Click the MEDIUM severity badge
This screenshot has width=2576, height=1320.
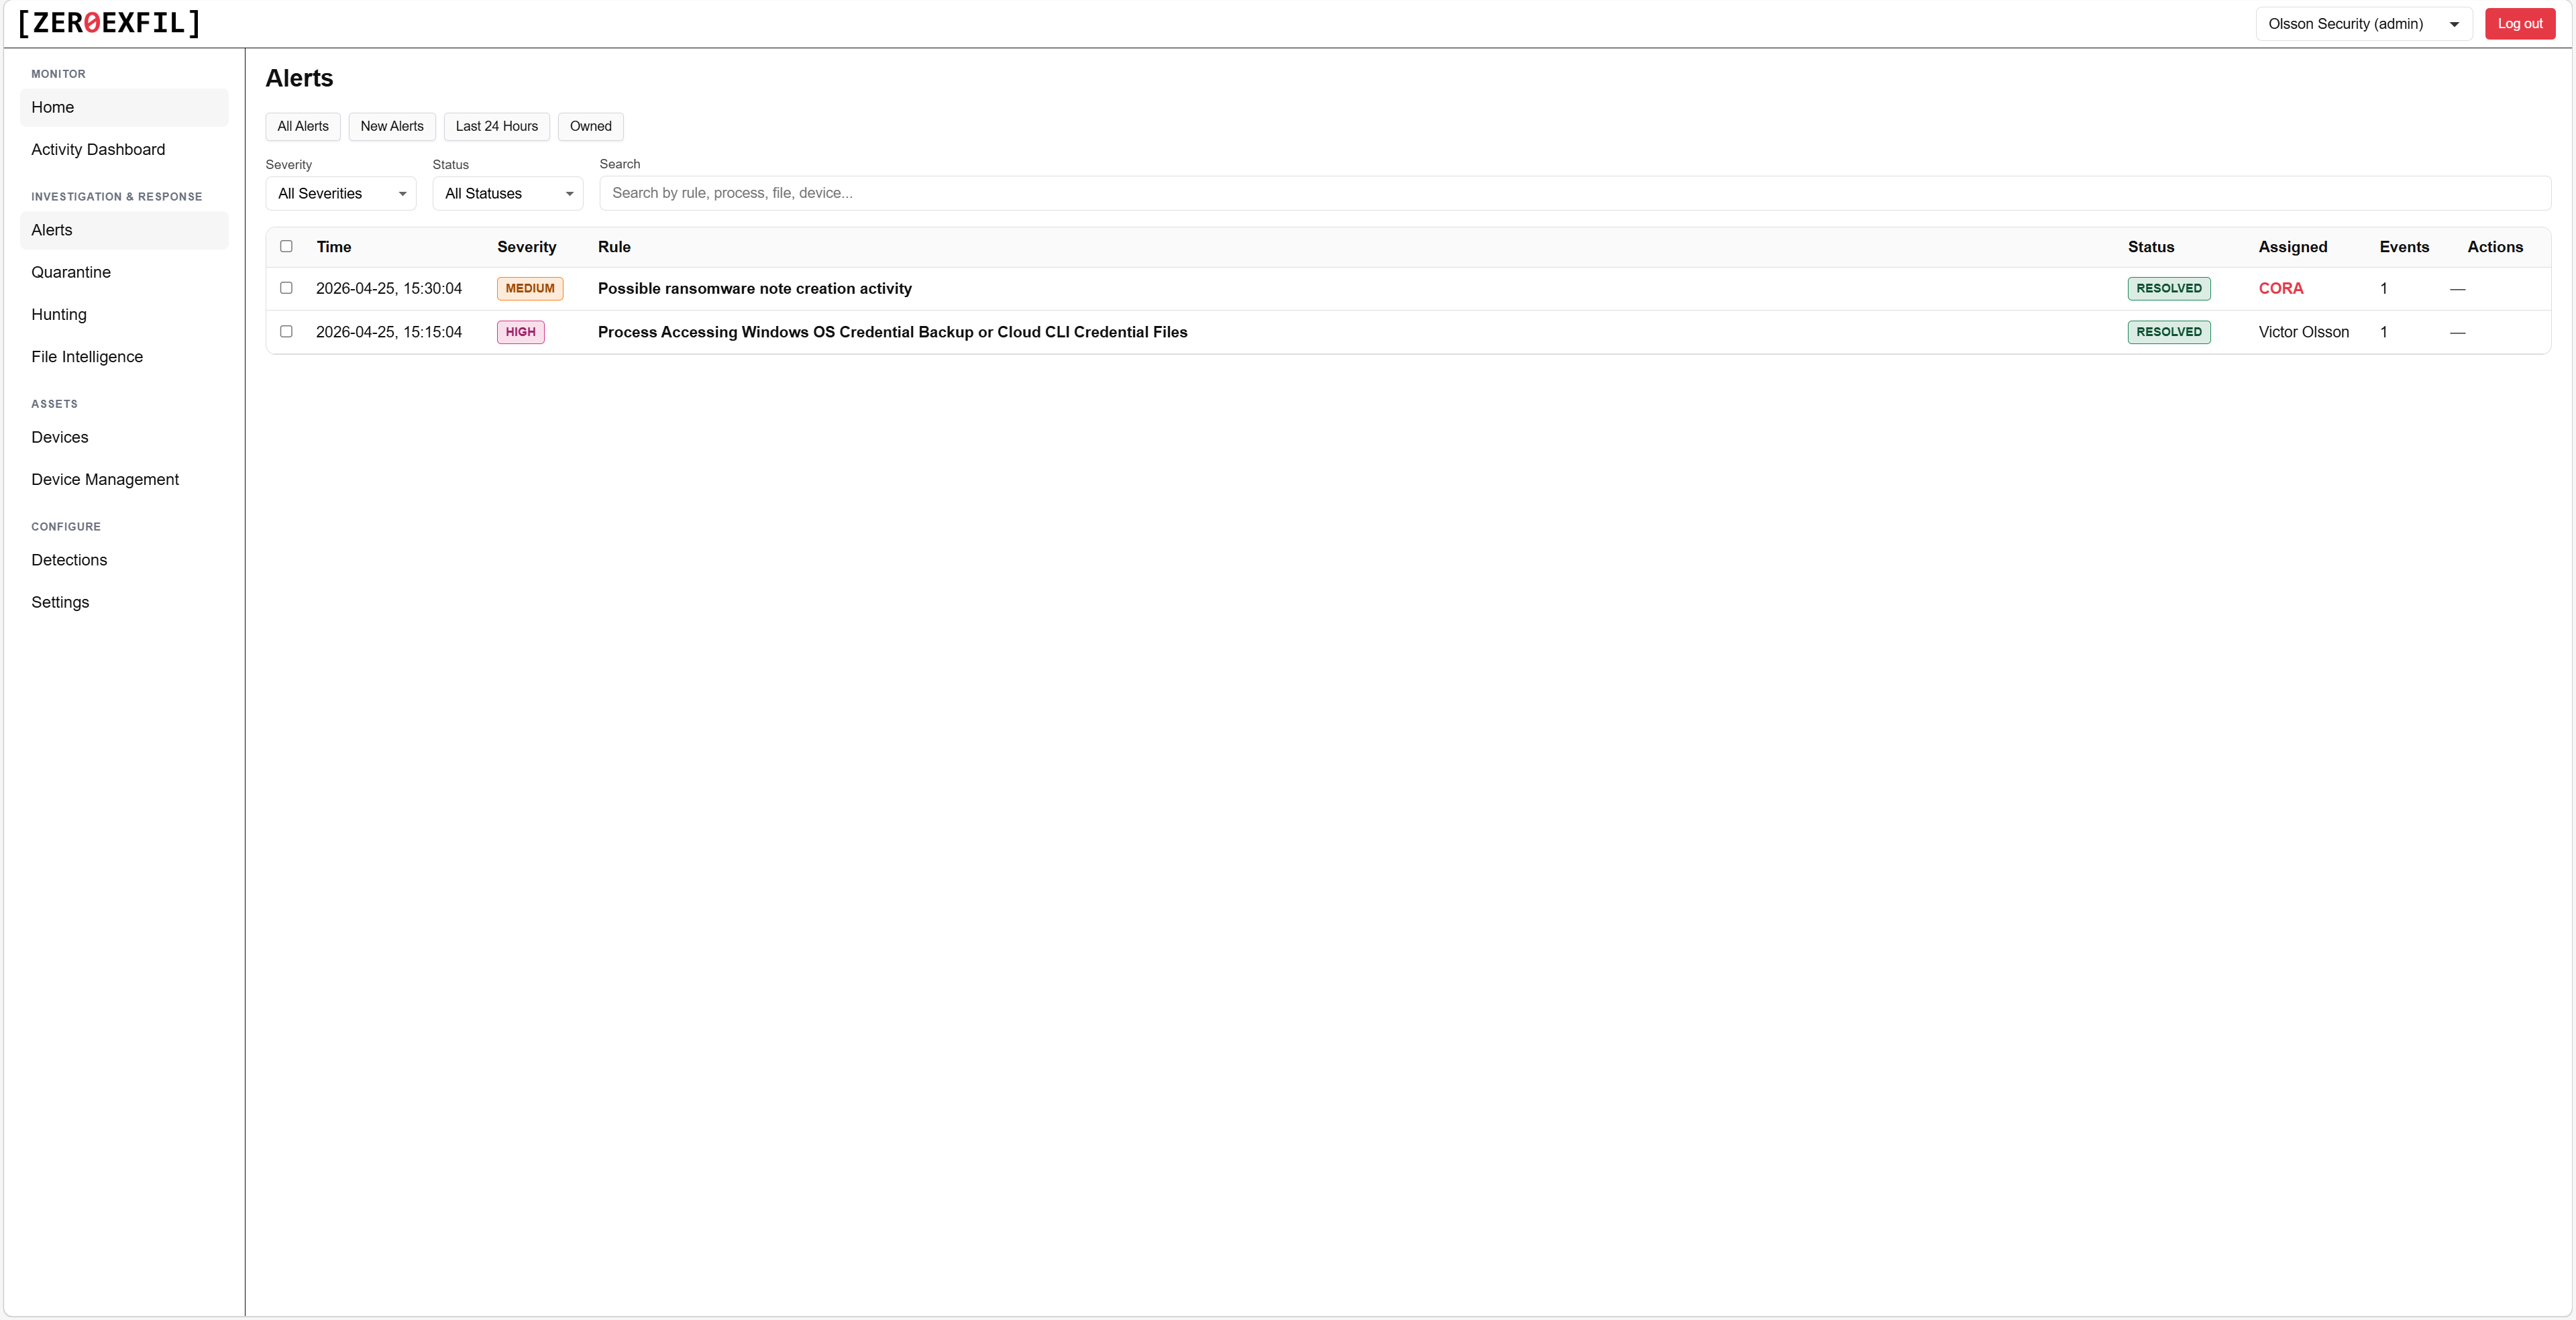coord(530,288)
